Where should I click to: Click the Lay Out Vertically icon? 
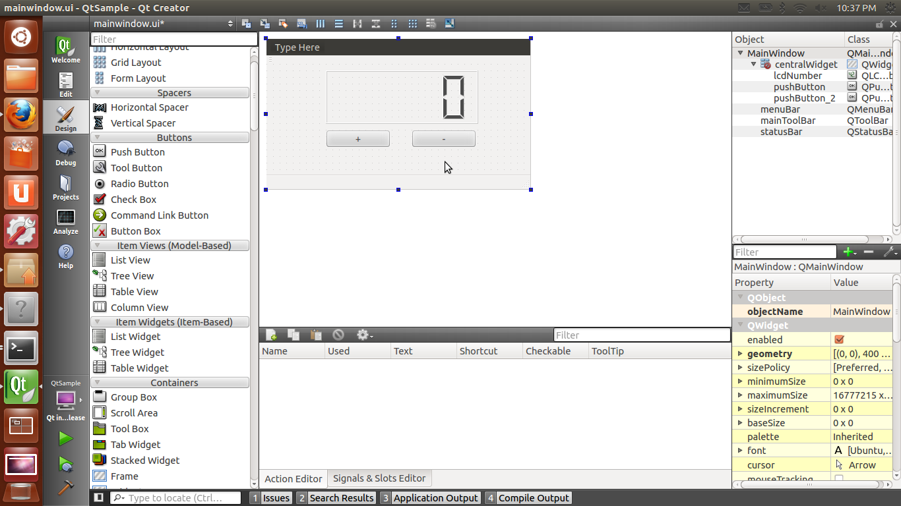point(338,23)
